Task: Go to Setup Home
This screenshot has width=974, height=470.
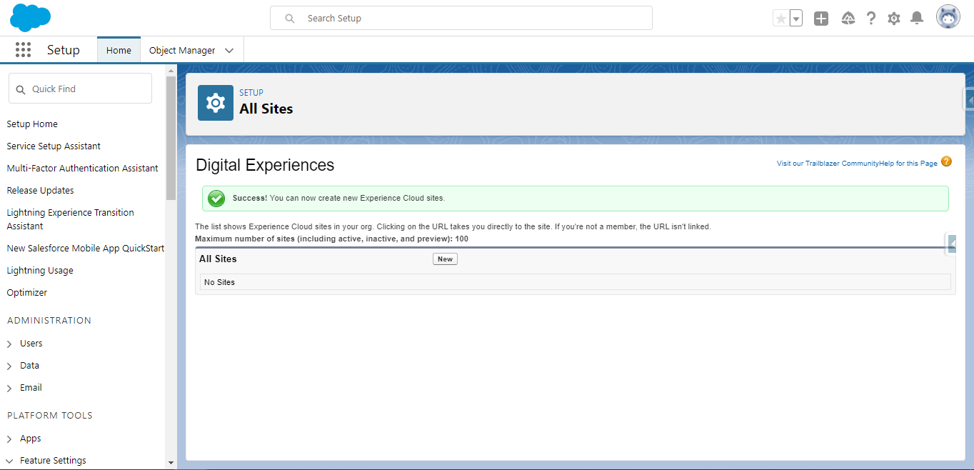Action: (32, 124)
